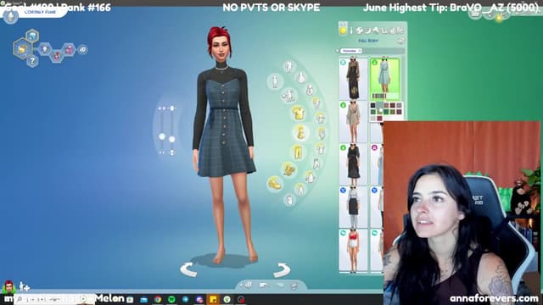Select the bottommost outfit type icon on the wheel
The height and width of the screenshot is (305, 543).
pyautogui.click(x=289, y=200)
